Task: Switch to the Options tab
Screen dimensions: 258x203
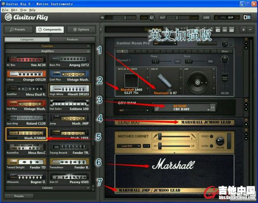Action: pyautogui.click(x=81, y=29)
